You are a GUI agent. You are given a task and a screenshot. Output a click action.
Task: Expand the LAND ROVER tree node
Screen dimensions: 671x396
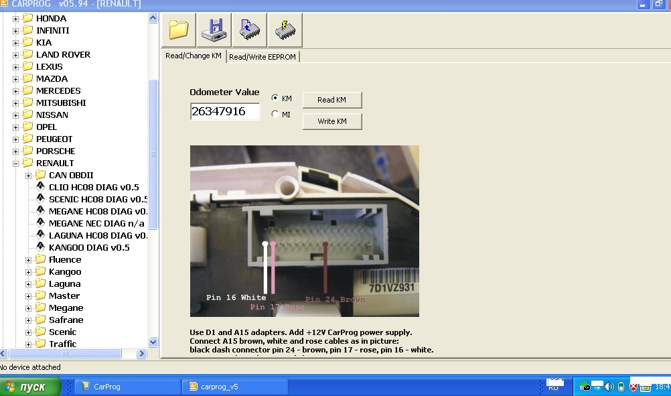15,55
